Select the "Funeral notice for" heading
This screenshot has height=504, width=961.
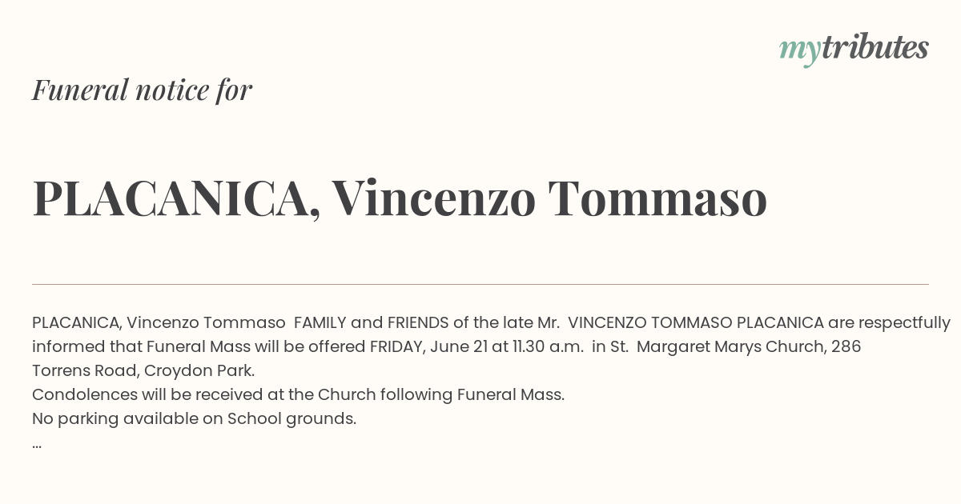[x=143, y=90]
